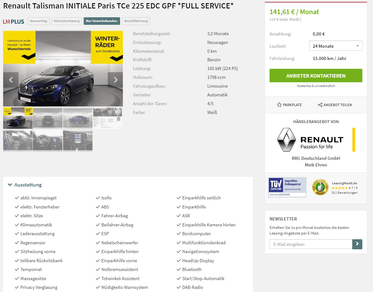Open the TÜV Saarland certification badge
The height and width of the screenshot is (292, 373).
pos(287,187)
